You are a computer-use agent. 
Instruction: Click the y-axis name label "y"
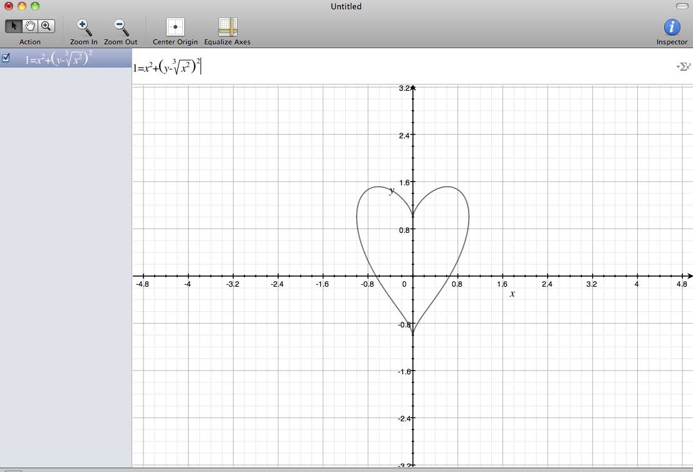(392, 191)
